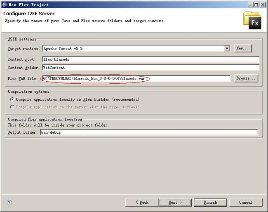Click the help question mark icon

click(x=9, y=203)
